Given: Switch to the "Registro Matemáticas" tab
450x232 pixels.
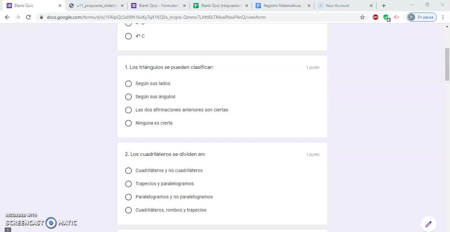Looking at the screenshot, I should tap(282, 6).
